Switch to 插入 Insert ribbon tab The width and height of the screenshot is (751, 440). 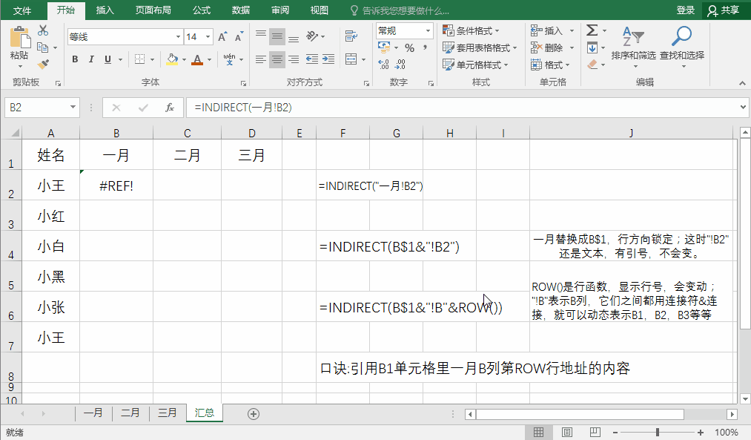[105, 10]
